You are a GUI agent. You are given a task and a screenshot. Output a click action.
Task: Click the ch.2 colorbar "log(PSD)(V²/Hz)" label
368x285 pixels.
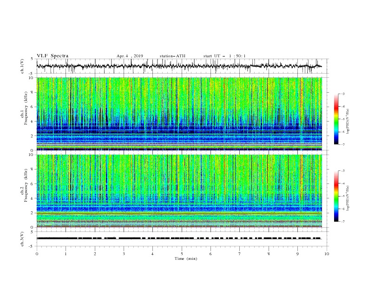point(348,198)
